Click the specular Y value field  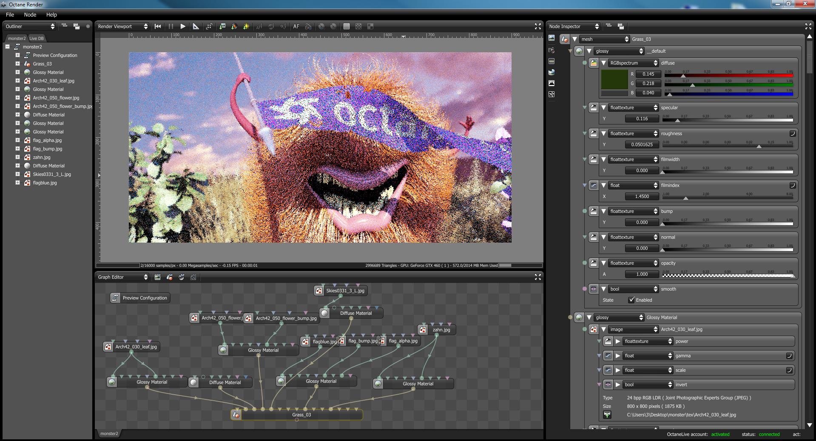point(642,119)
